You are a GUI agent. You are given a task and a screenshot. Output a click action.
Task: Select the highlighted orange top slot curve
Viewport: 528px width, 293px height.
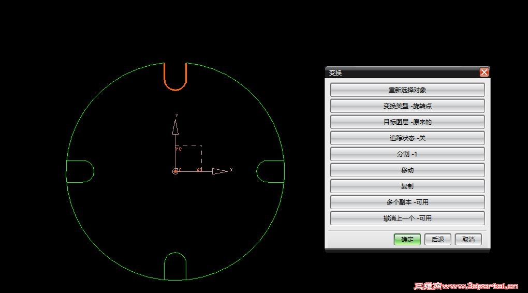[175, 89]
